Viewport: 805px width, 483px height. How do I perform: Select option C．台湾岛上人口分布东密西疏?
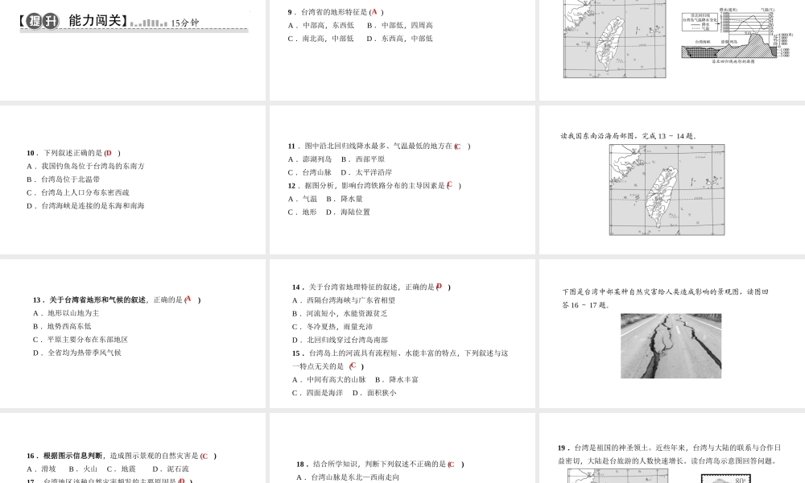pyautogui.click(x=78, y=192)
